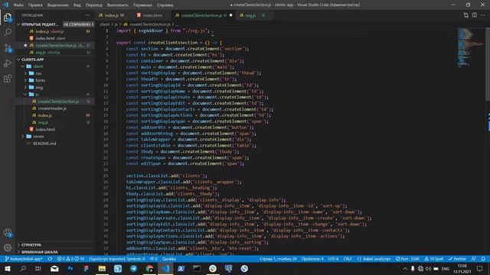Switch to the index.js editor tab

coord(111,15)
